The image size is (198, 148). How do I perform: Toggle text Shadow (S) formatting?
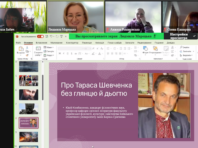pos(72,54)
